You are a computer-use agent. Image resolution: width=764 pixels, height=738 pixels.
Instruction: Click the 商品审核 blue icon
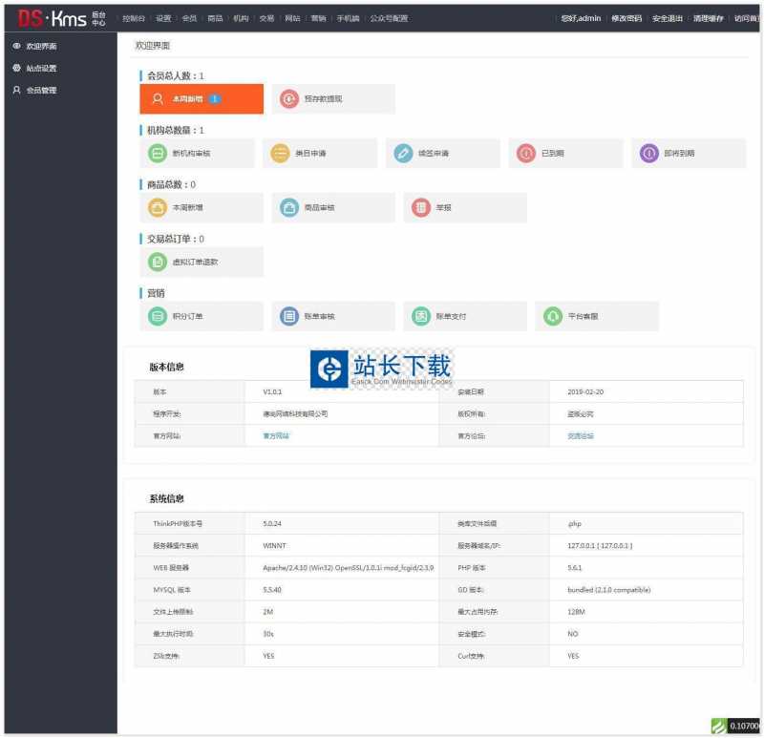(289, 207)
